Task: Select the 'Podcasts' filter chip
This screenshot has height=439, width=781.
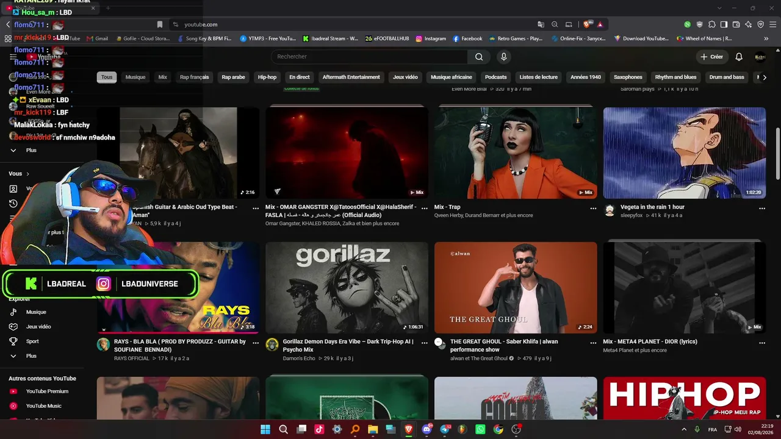Action: 495,77
